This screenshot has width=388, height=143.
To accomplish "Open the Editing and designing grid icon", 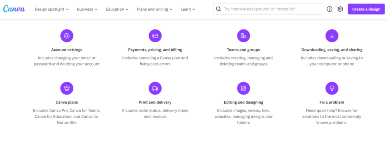I will point(244,89).
